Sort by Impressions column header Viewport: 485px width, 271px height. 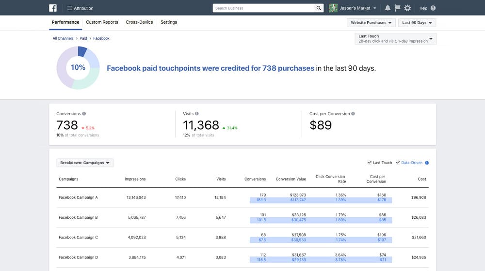click(135, 179)
